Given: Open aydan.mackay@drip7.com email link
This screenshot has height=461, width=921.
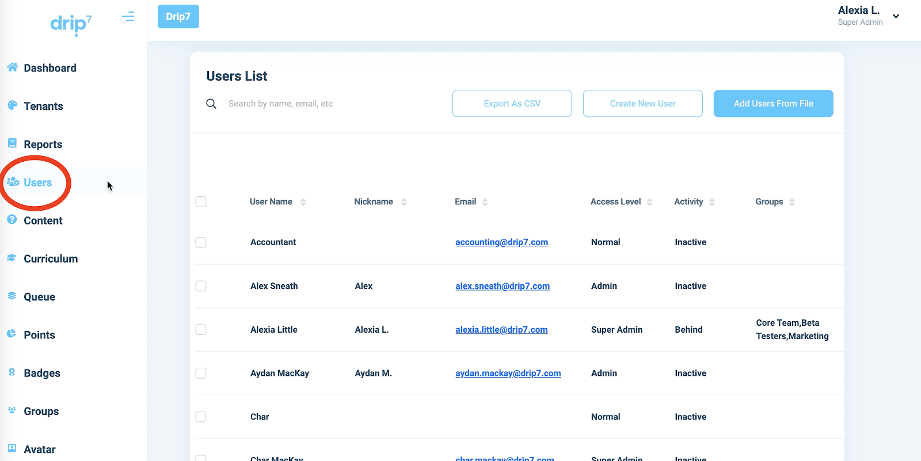Looking at the screenshot, I should pyautogui.click(x=508, y=373).
